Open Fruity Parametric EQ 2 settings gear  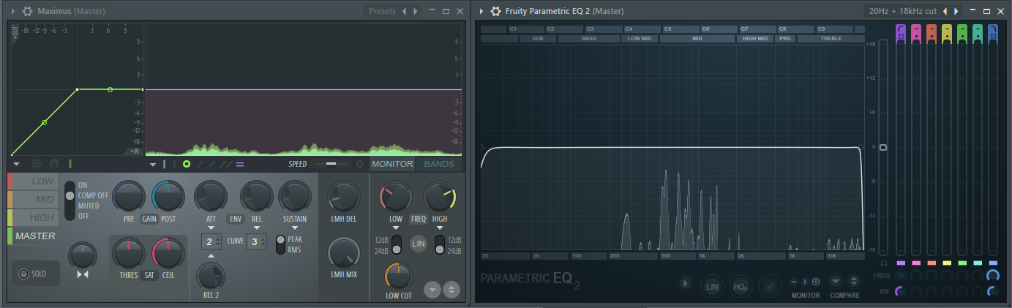point(495,11)
